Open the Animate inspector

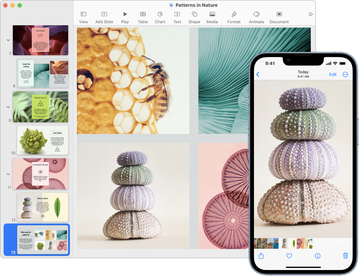coord(256,16)
